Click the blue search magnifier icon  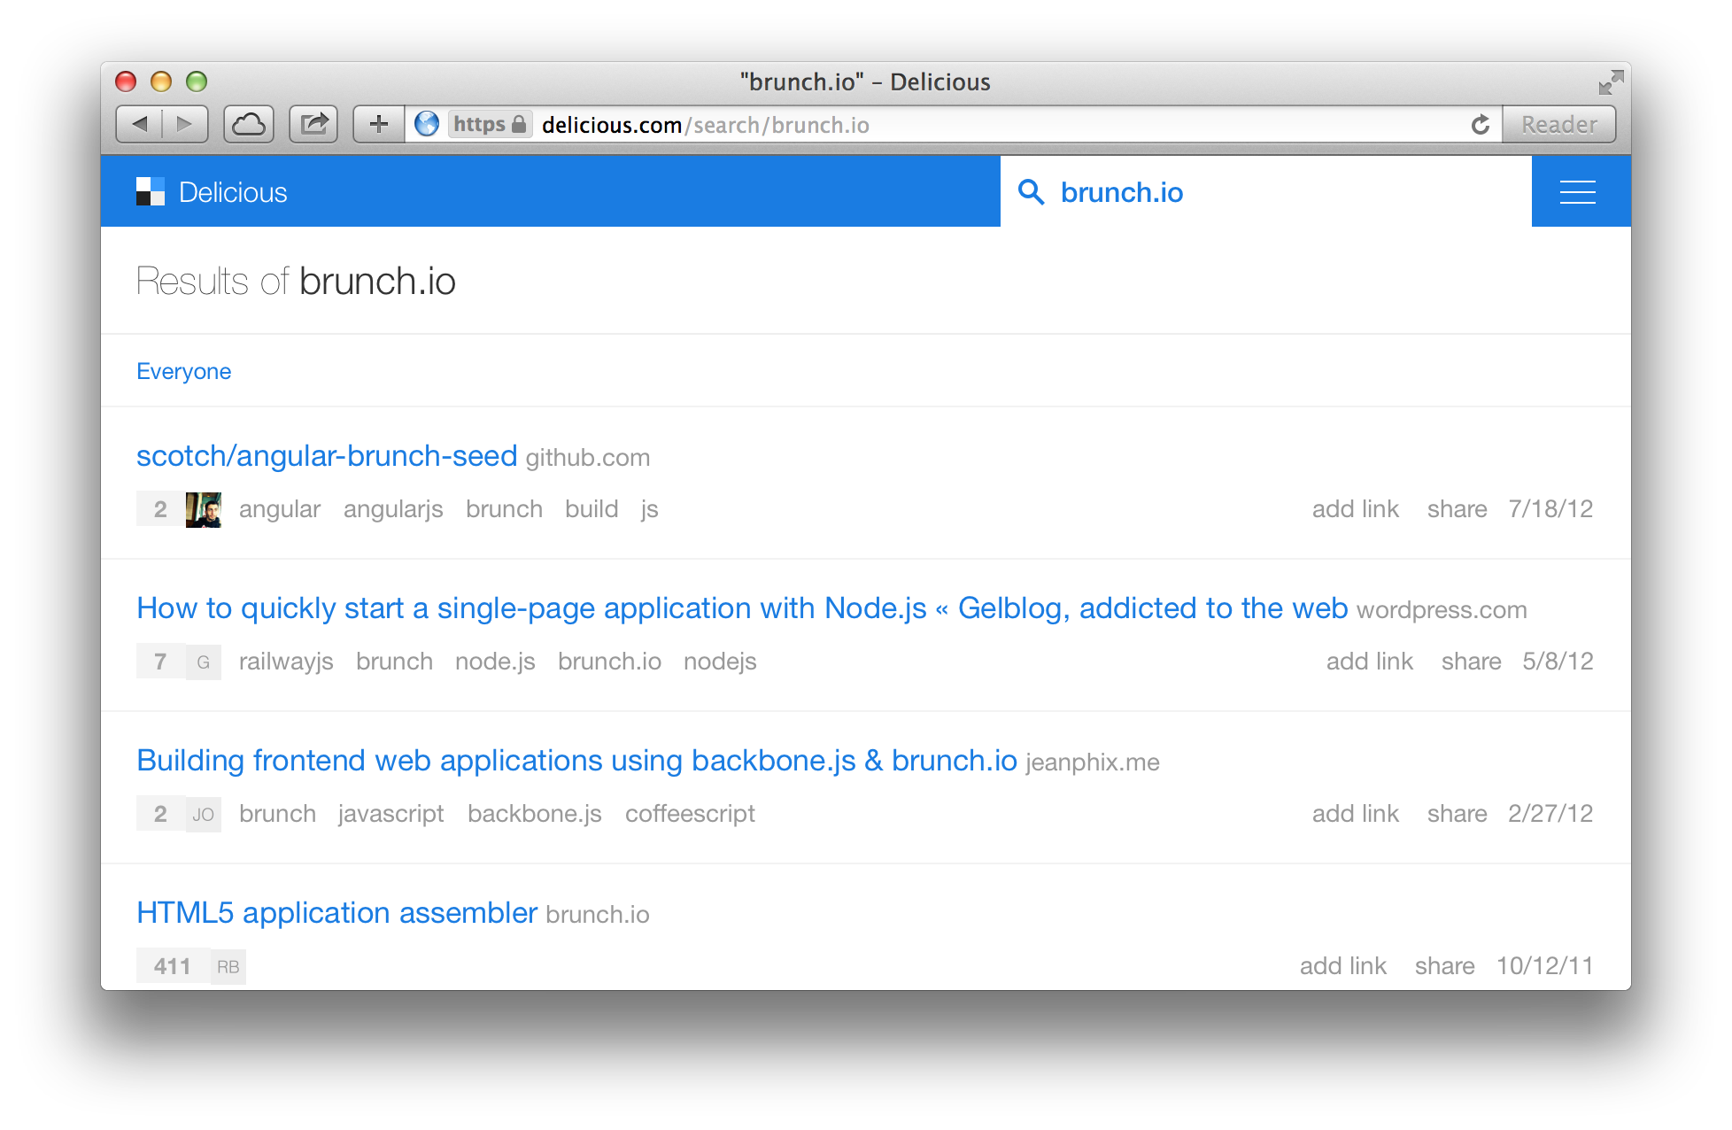tap(1031, 192)
